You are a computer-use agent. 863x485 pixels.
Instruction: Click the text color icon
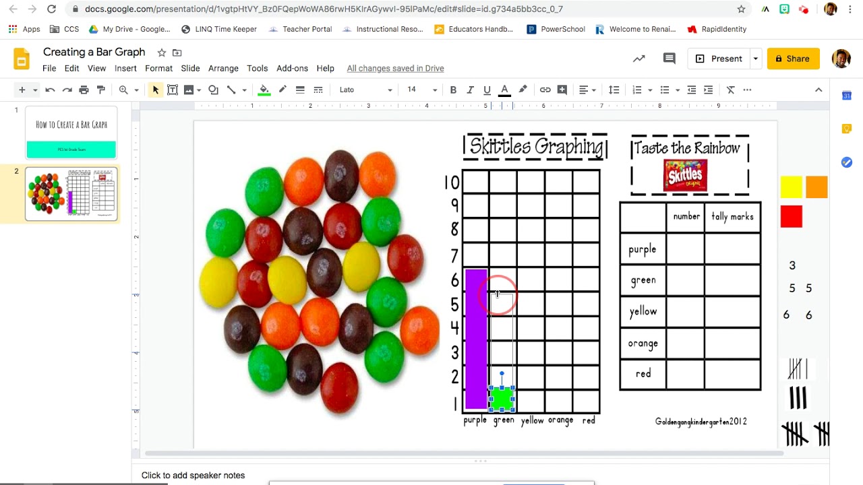point(504,90)
